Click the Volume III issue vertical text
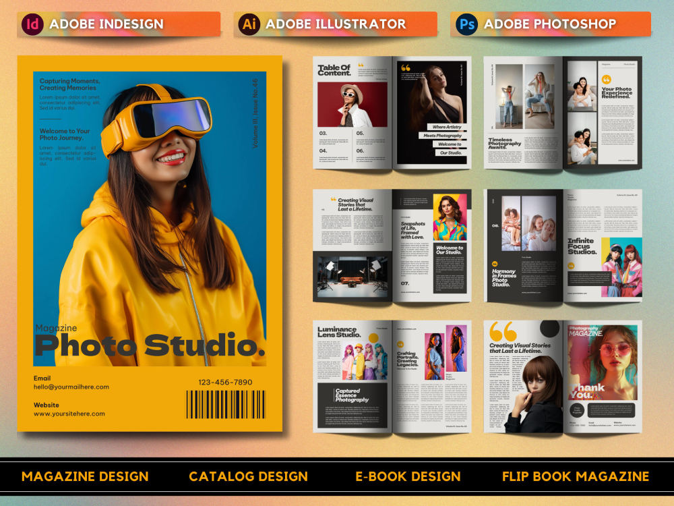 pyautogui.click(x=255, y=113)
